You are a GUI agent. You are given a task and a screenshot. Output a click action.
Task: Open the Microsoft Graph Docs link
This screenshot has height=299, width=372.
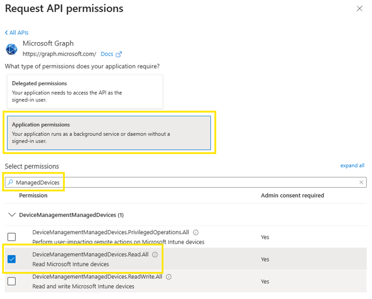coord(107,54)
